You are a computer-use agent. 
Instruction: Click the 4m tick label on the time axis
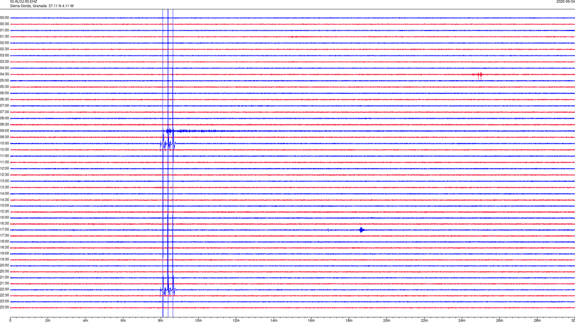pos(86,321)
